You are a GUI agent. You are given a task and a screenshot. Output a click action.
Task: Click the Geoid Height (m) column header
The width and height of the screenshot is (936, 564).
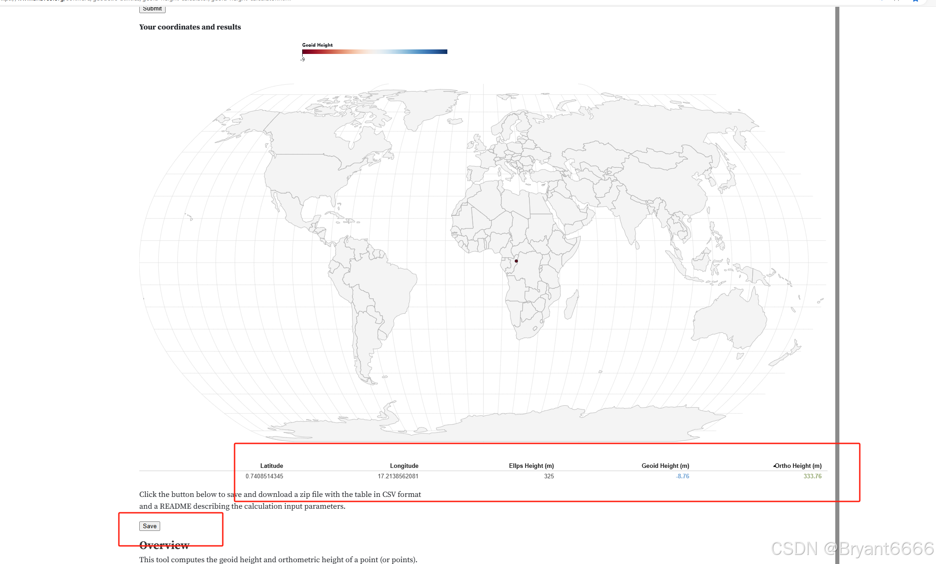pos(665,466)
